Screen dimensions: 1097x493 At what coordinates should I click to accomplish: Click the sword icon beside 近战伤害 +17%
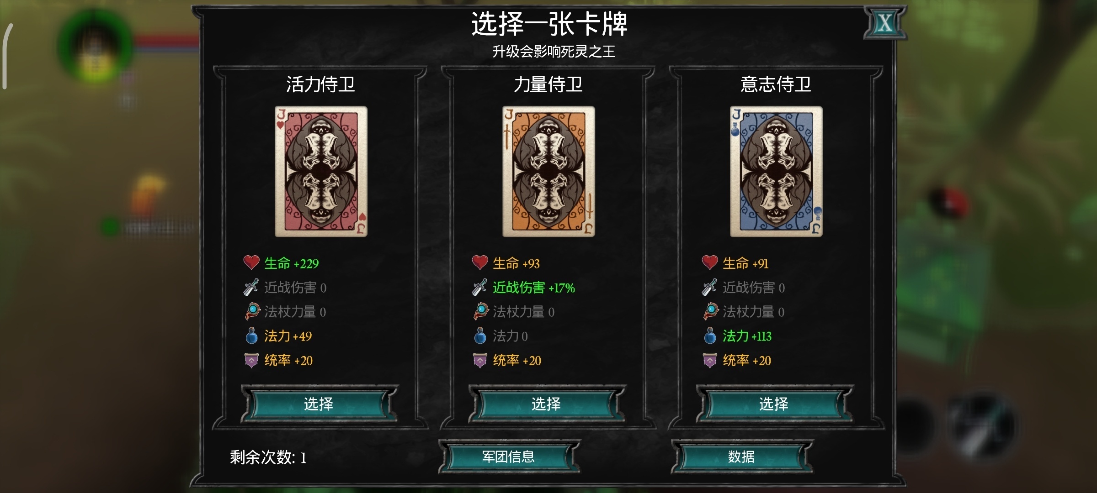coord(479,287)
